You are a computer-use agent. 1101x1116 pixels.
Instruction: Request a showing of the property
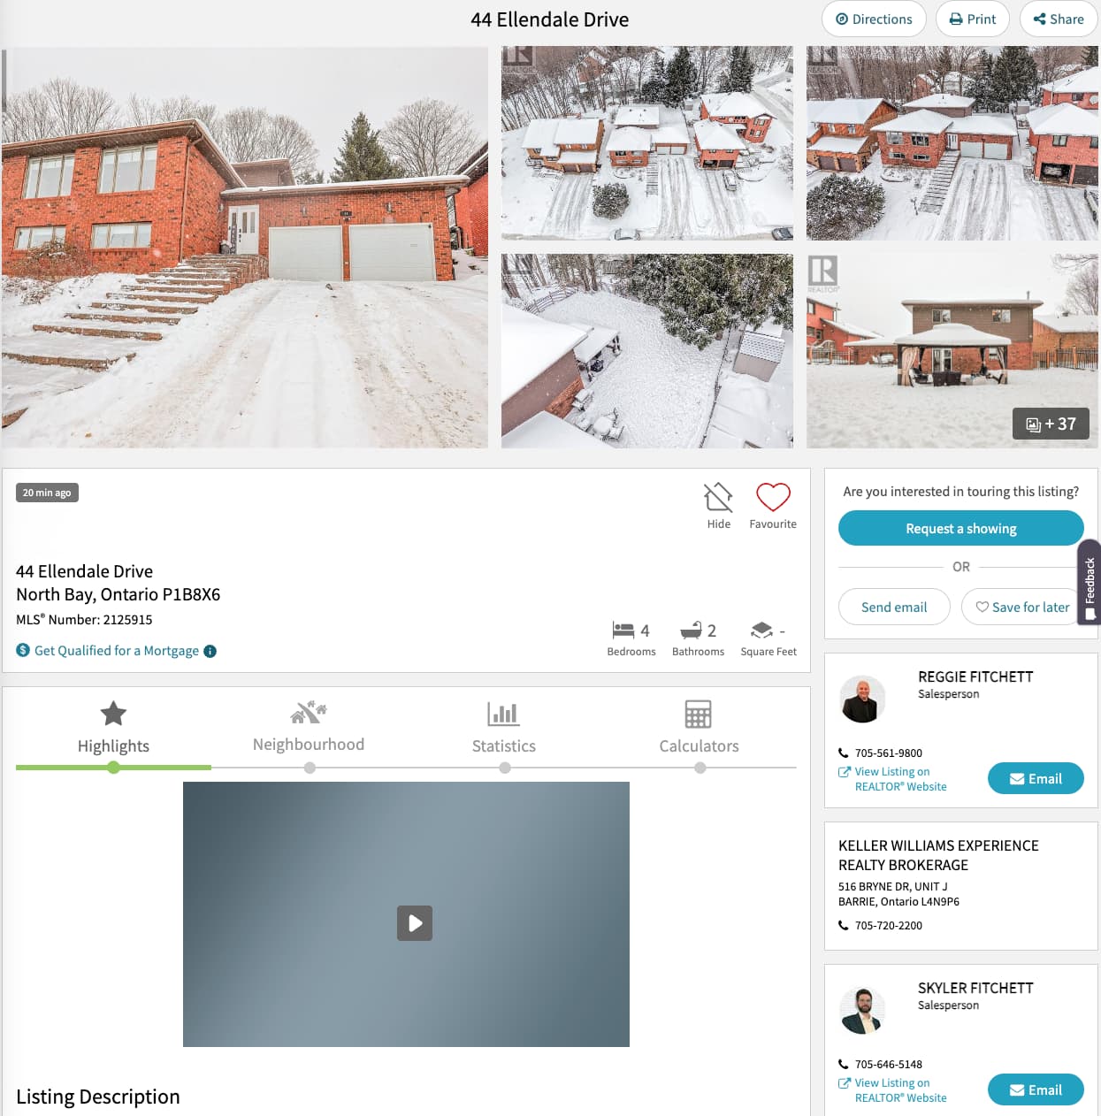(x=961, y=529)
